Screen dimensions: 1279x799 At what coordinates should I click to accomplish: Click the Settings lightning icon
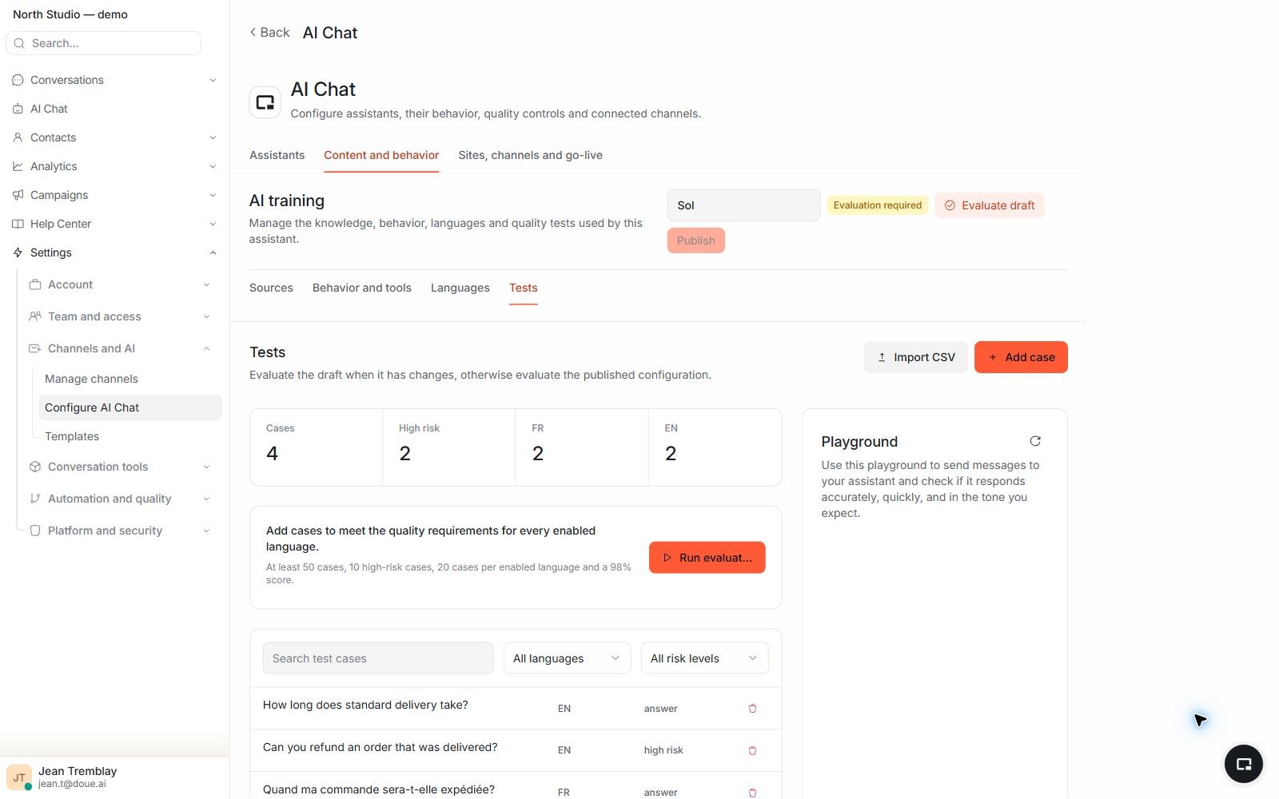coord(18,252)
